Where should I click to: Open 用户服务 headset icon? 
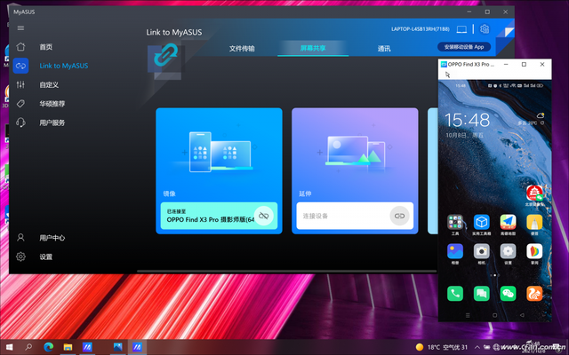point(20,122)
